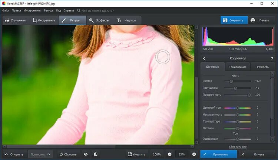Screen dimensions: 278x160
Task: Click the search magnifier icon in menu bar
Action: [x=79, y=11]
